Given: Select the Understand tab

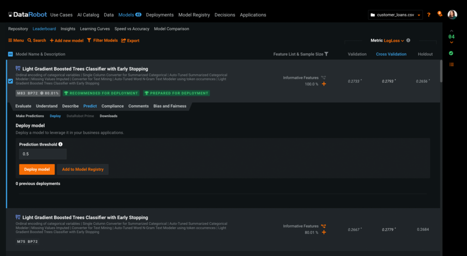Looking at the screenshot, I should pyautogui.click(x=47, y=106).
